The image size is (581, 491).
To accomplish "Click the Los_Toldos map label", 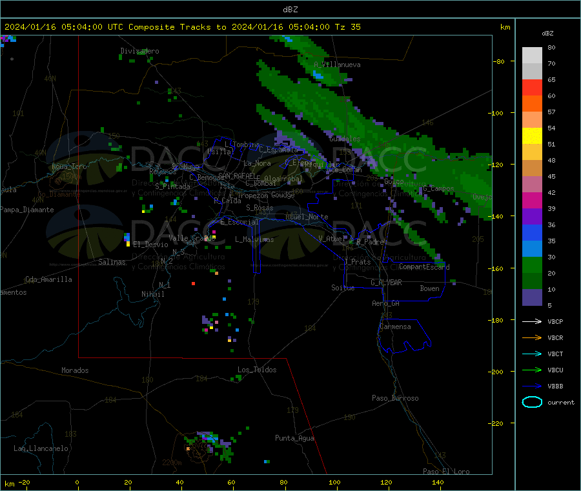I will (257, 370).
